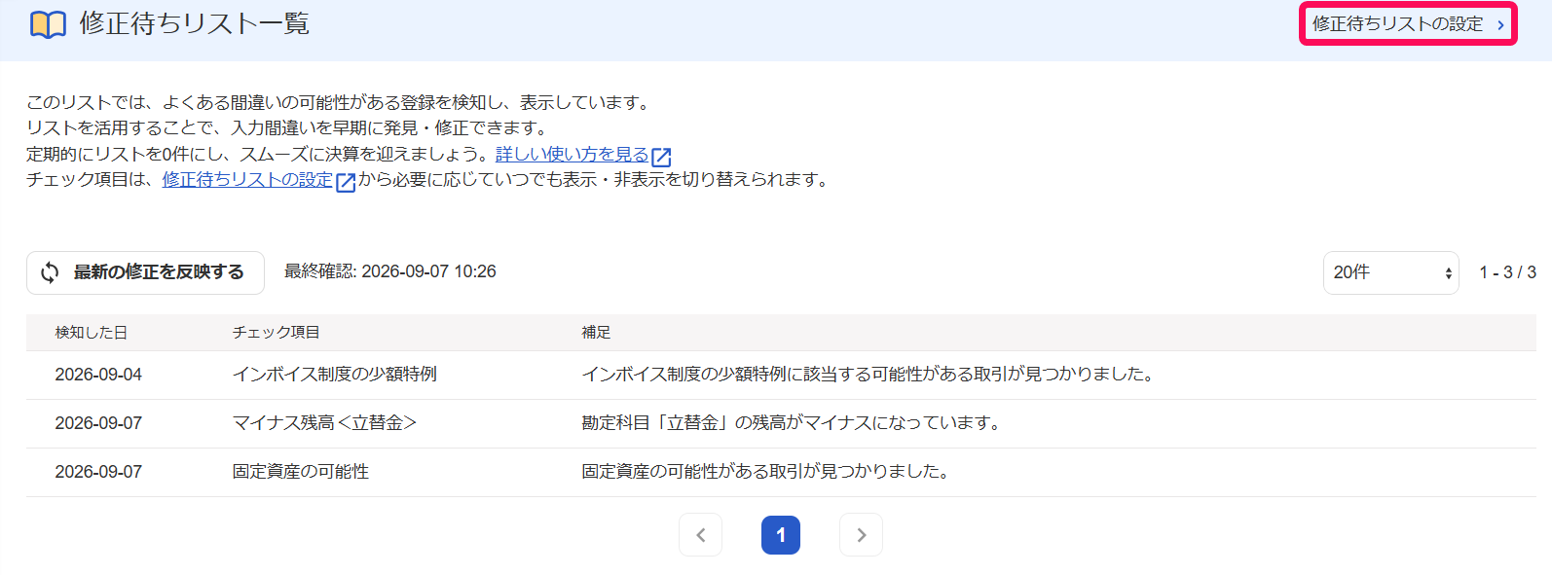Screen dimensions: 1552x575
Task: Click the 1 - 3 / 3 count text
Action: tap(1507, 272)
